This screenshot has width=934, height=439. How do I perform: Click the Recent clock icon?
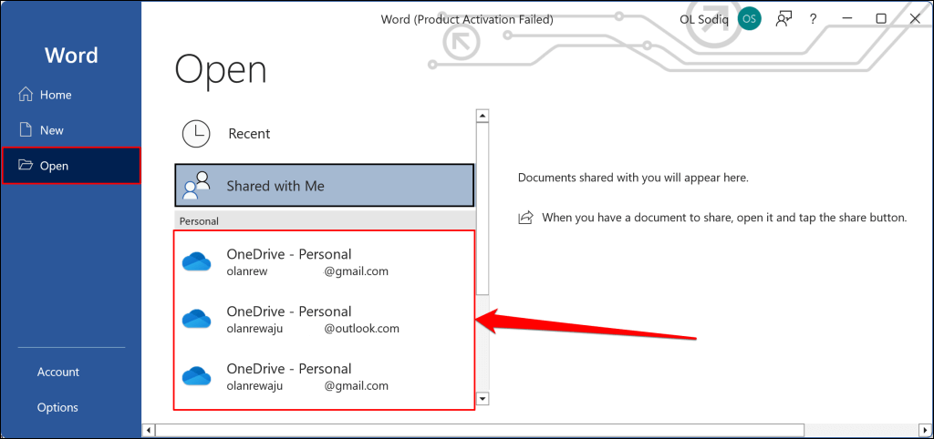point(196,133)
